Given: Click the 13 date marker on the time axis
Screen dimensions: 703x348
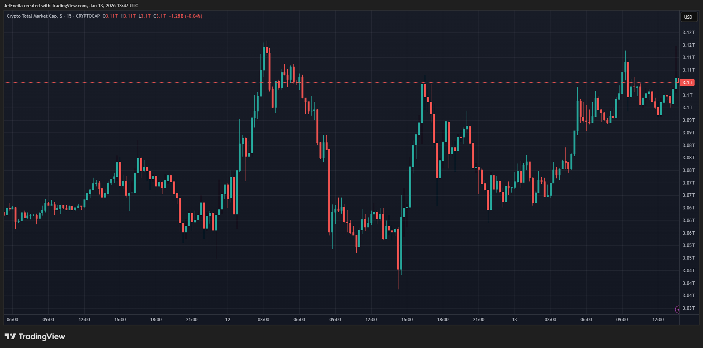Looking at the screenshot, I should [x=514, y=319].
